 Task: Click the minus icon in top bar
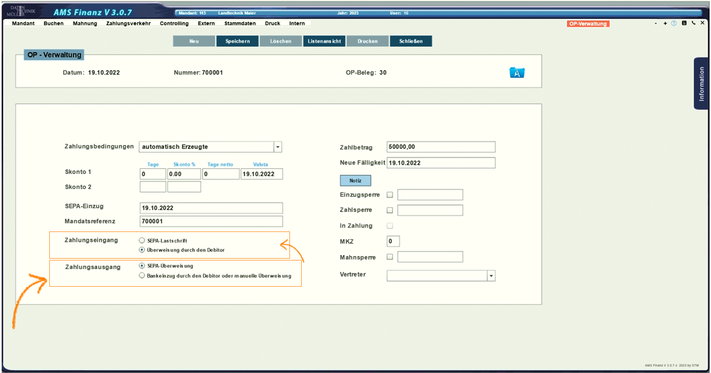(655, 24)
